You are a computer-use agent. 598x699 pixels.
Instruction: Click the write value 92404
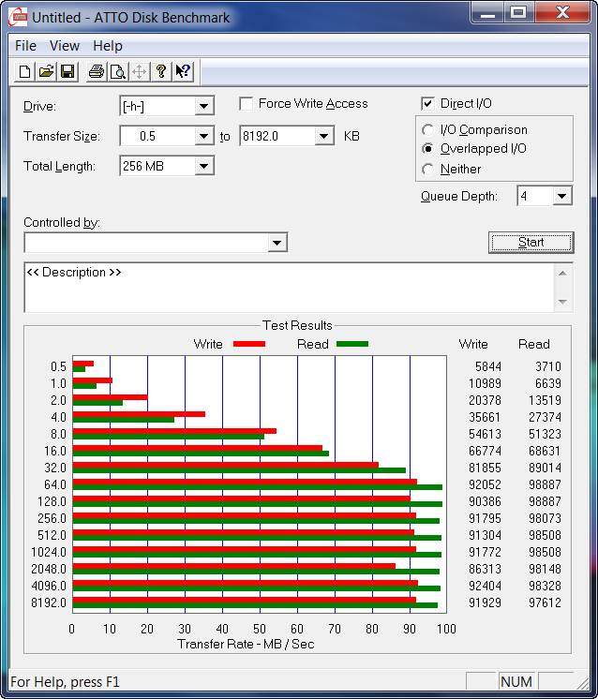[x=485, y=586]
